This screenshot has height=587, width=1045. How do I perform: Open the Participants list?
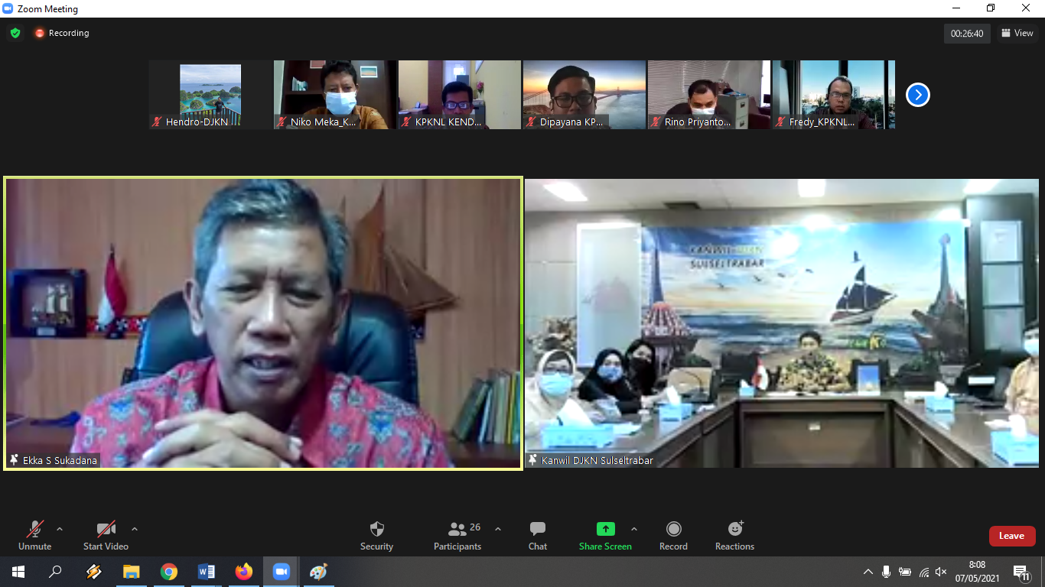pos(457,529)
